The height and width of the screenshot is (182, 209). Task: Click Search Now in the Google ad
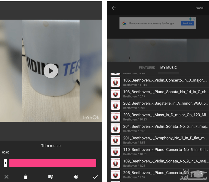coord(187,23)
